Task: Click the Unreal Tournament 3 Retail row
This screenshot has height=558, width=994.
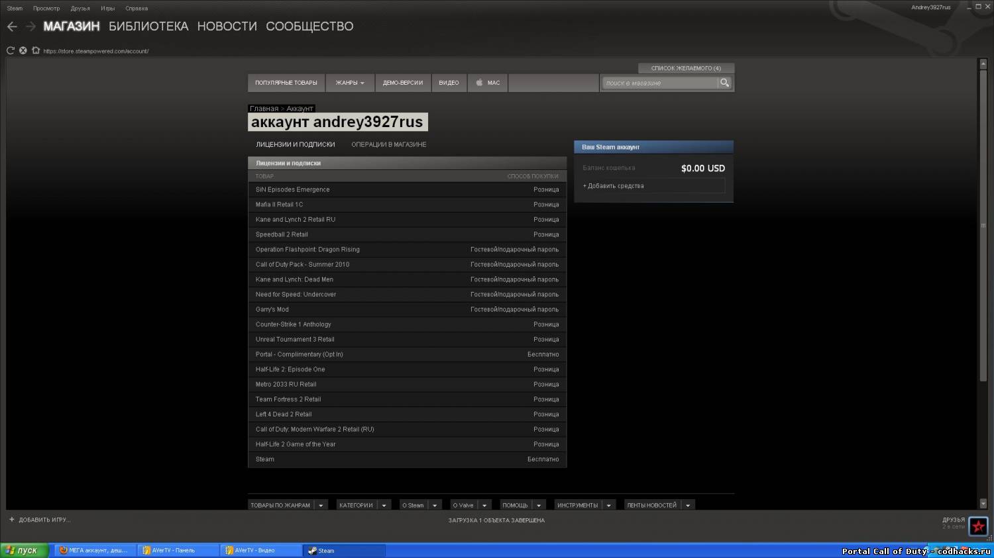Action: (x=407, y=340)
